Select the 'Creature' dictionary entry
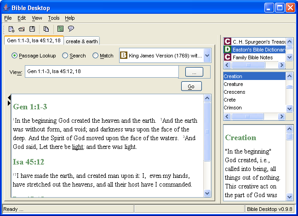 tap(254, 84)
